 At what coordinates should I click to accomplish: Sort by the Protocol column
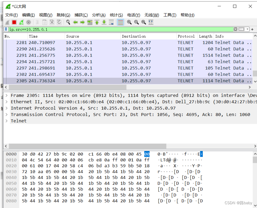[x=187, y=36]
